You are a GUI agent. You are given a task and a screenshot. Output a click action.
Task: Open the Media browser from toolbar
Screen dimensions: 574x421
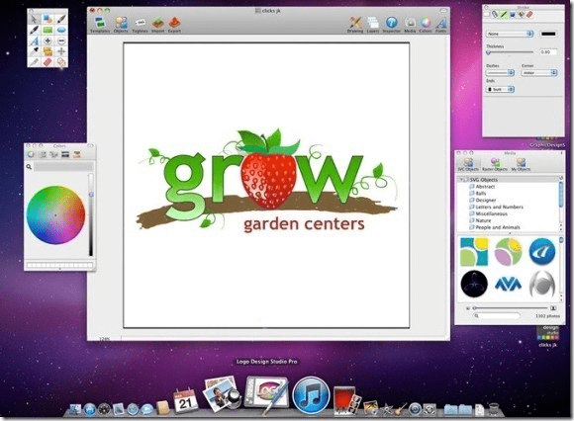[x=410, y=25]
